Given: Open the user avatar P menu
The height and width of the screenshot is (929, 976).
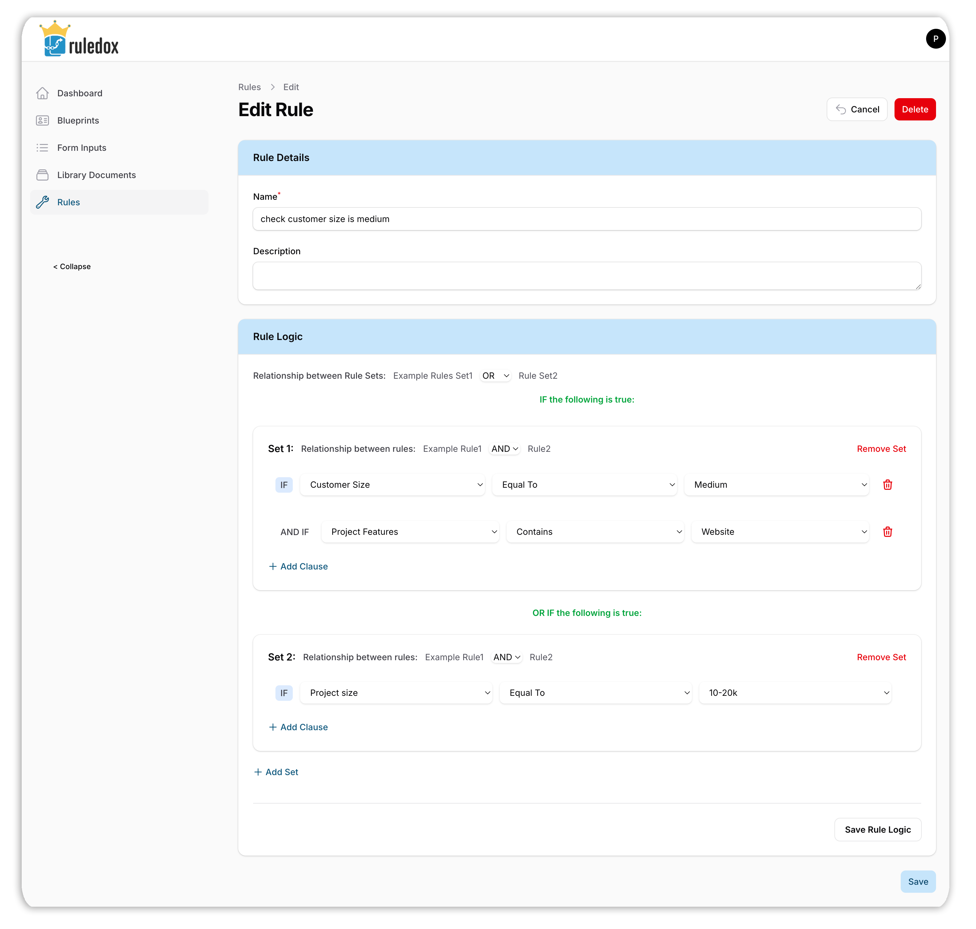Looking at the screenshot, I should click(x=935, y=39).
